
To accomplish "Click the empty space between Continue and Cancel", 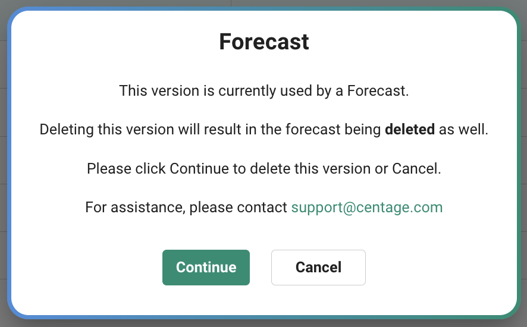I will [x=261, y=268].
